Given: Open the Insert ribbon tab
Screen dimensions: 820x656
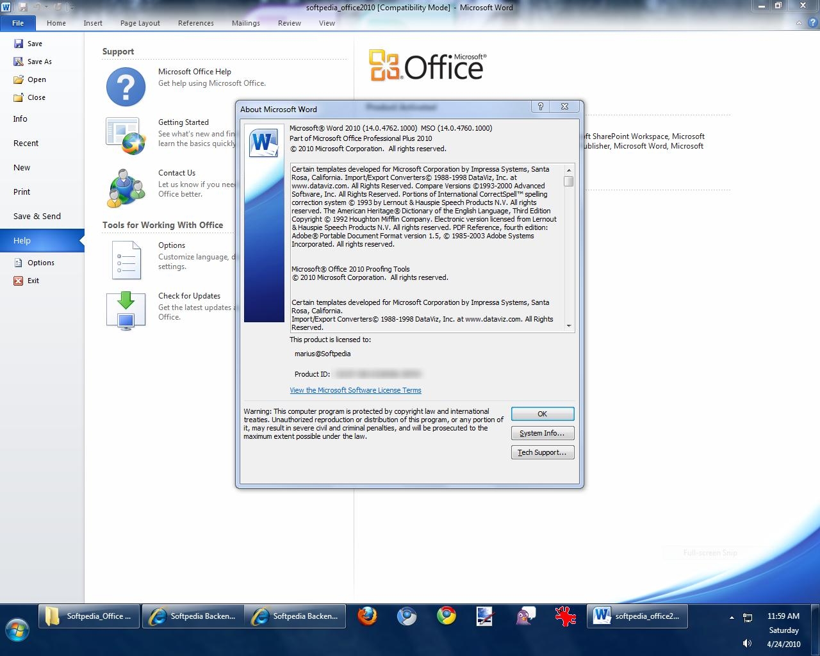Looking at the screenshot, I should coord(93,23).
